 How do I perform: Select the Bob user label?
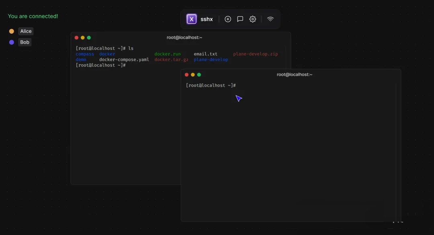click(x=25, y=42)
